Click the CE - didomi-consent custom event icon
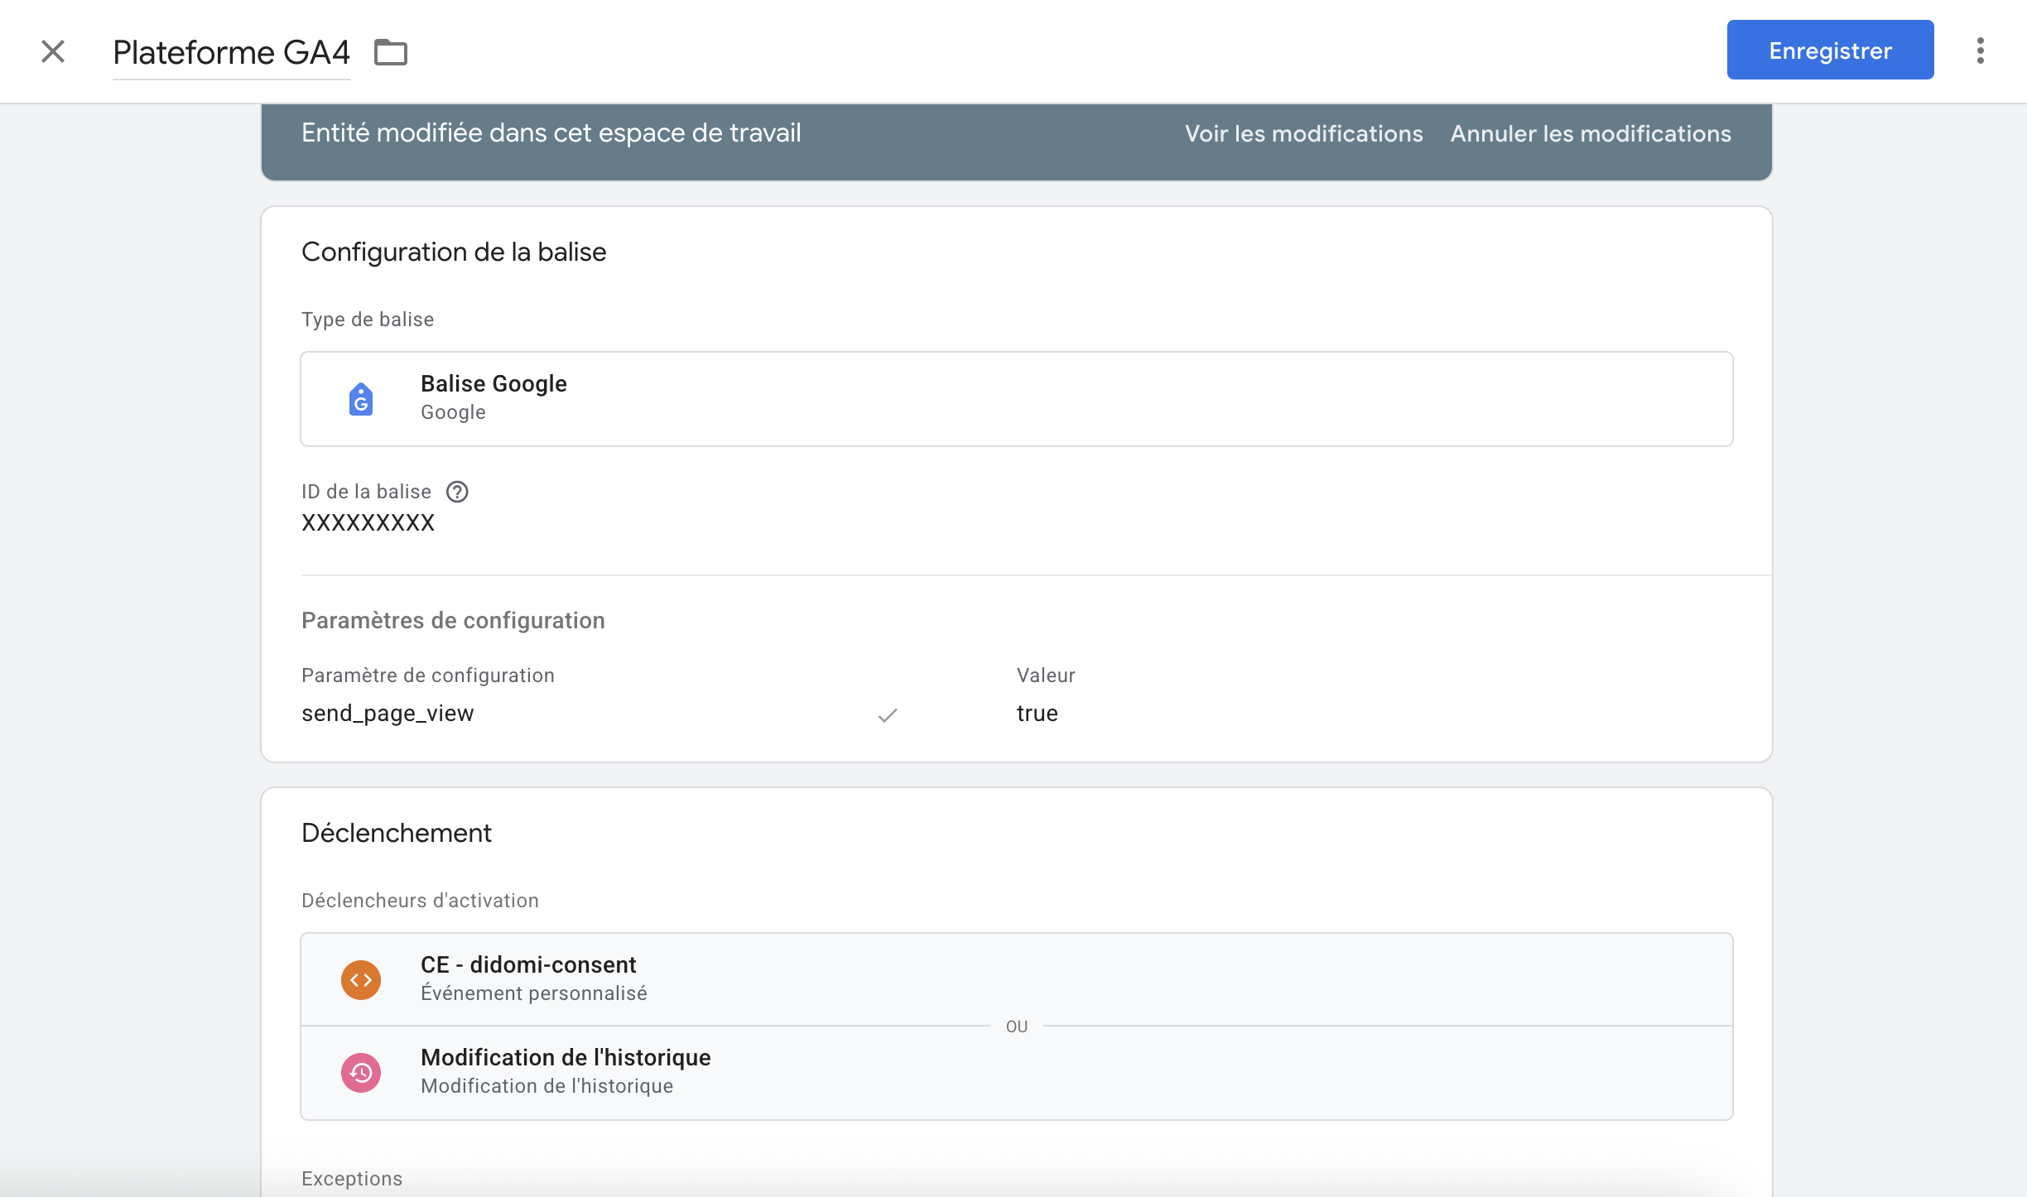 (x=361, y=980)
